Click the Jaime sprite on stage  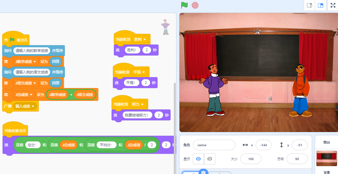(213, 90)
